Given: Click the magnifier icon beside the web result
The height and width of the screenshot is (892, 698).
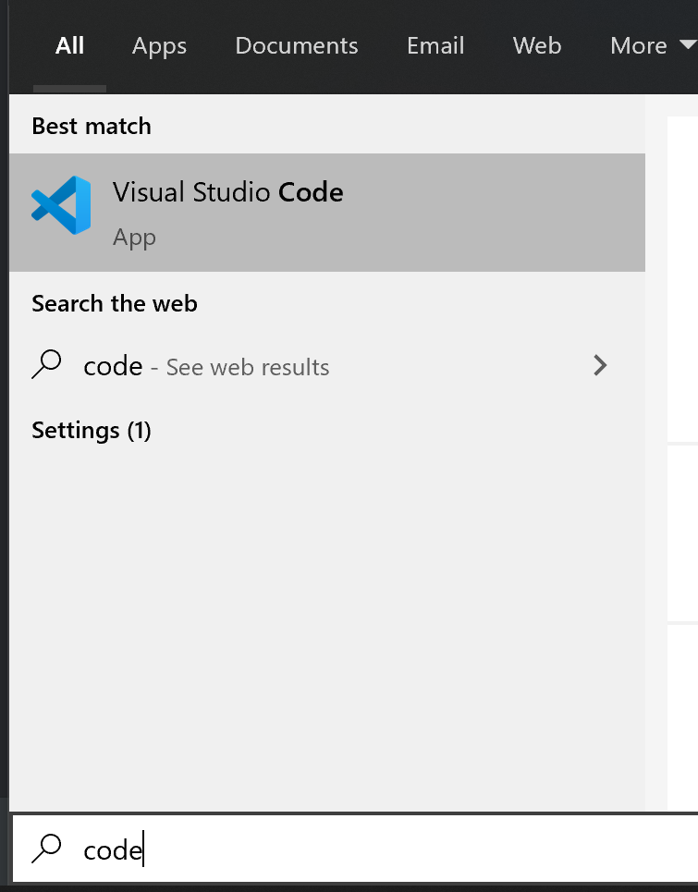Looking at the screenshot, I should (x=47, y=364).
